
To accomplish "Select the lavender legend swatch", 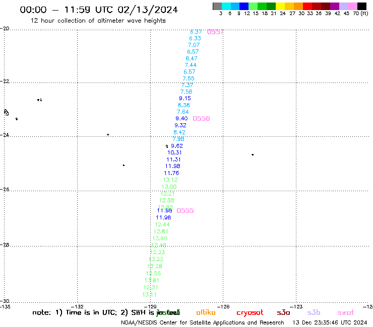I will coord(343,6).
